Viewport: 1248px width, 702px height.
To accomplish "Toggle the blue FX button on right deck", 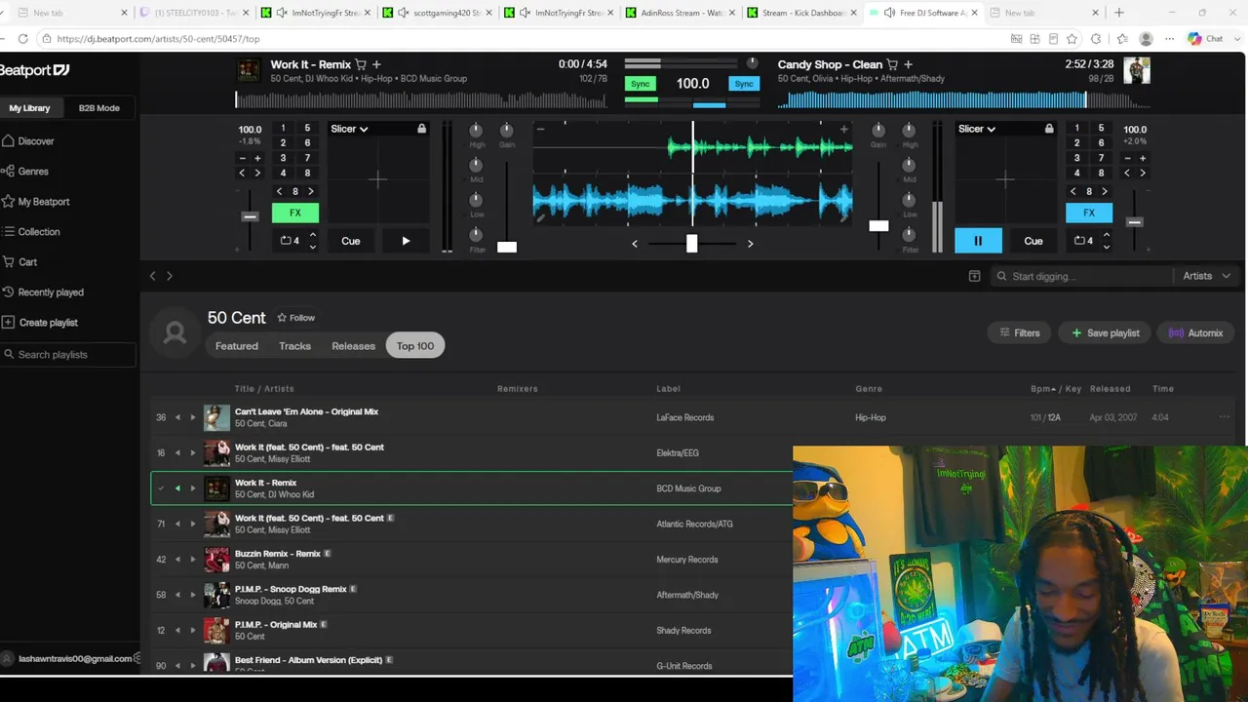I will pos(1089,213).
